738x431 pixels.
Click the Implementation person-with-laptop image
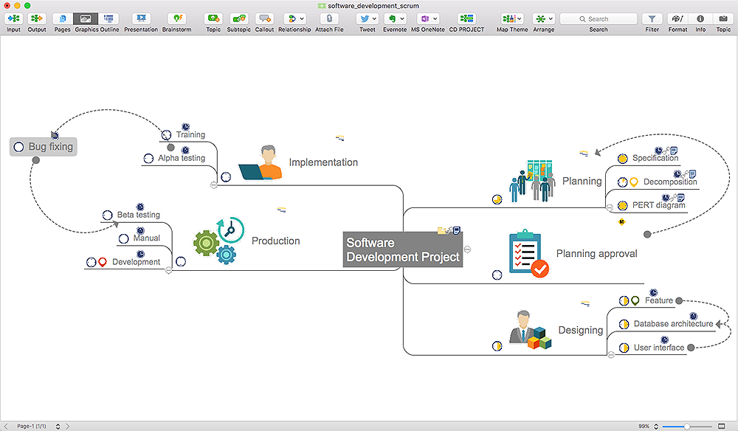(x=261, y=162)
